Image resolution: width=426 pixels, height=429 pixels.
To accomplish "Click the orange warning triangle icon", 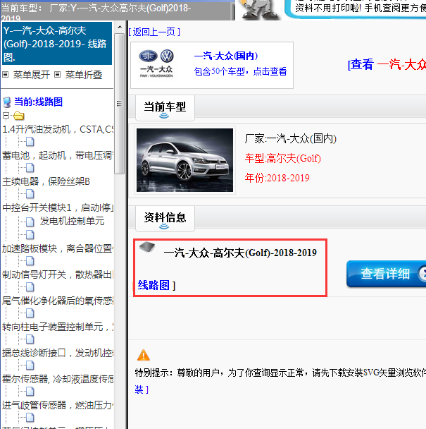I will tap(144, 355).
